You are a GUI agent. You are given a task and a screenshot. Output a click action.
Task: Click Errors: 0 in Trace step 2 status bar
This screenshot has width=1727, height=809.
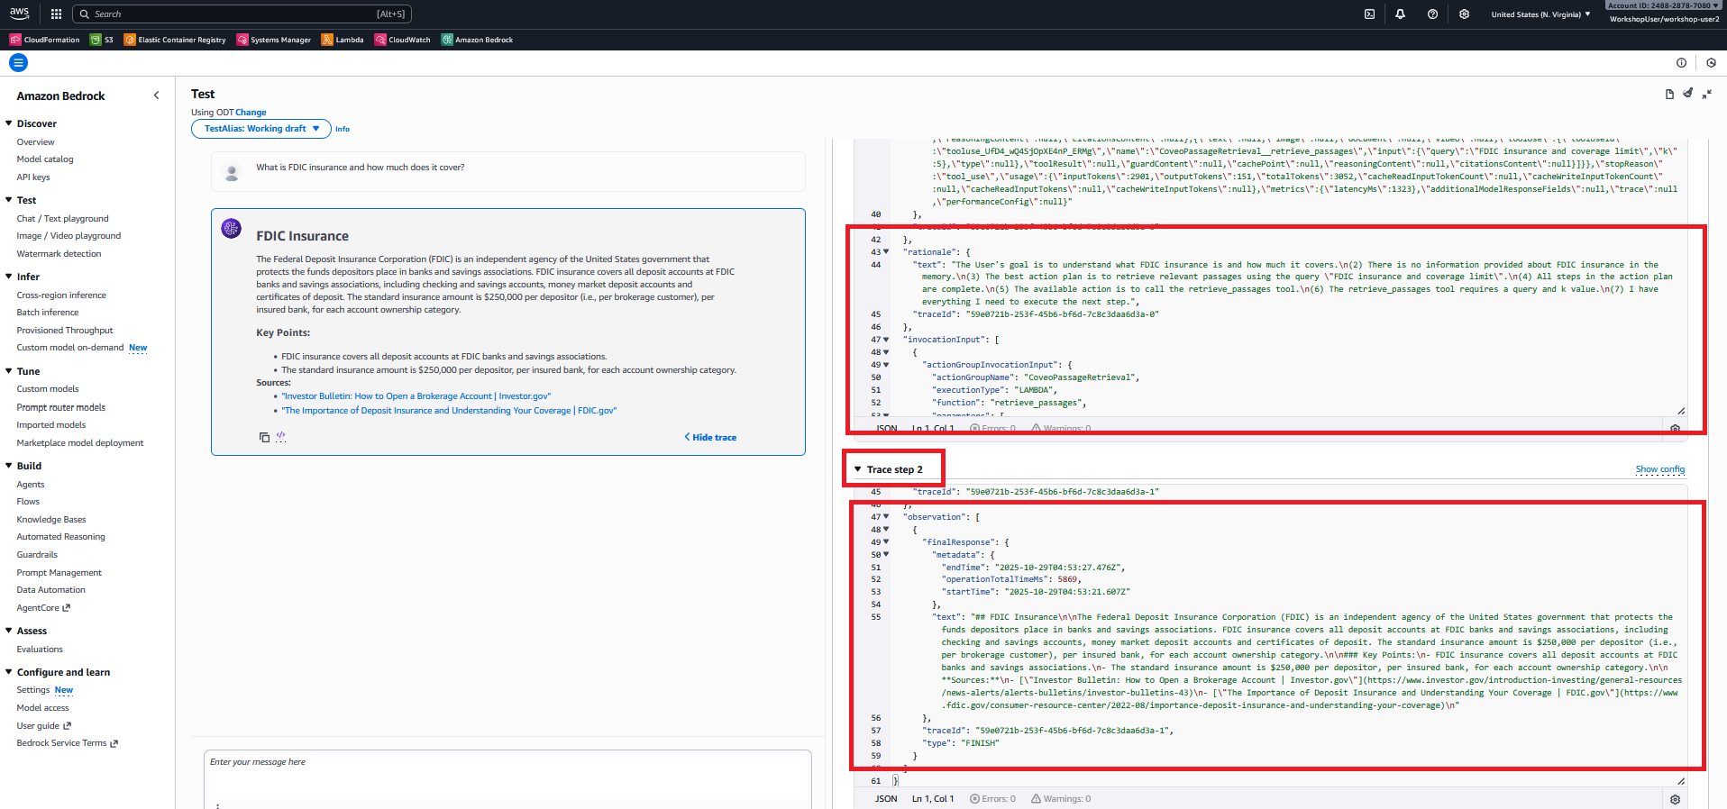992,799
